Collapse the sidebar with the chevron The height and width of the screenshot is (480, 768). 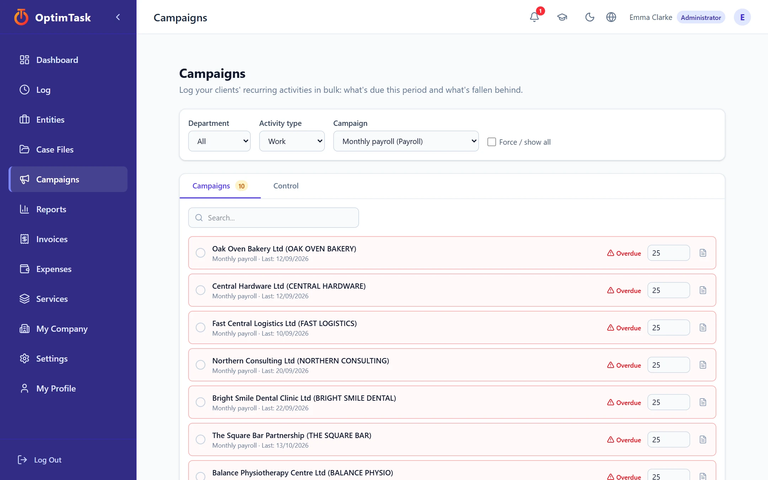tap(118, 17)
